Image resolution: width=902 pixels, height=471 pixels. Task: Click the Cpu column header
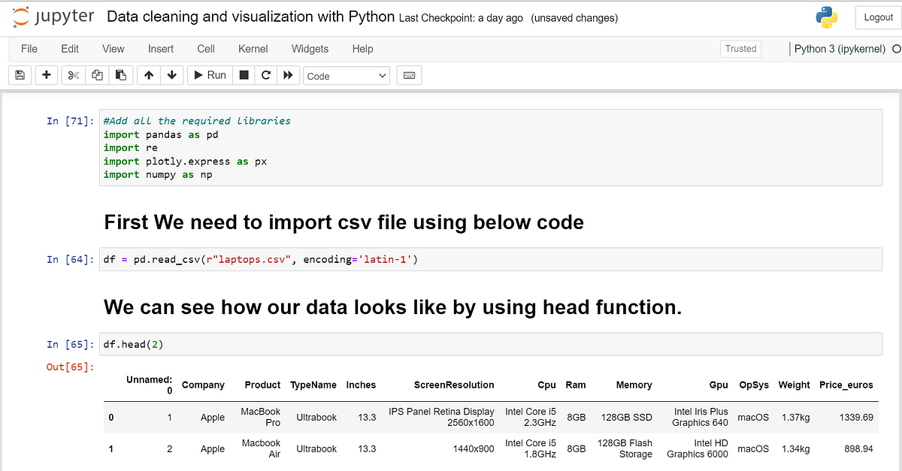tap(546, 385)
